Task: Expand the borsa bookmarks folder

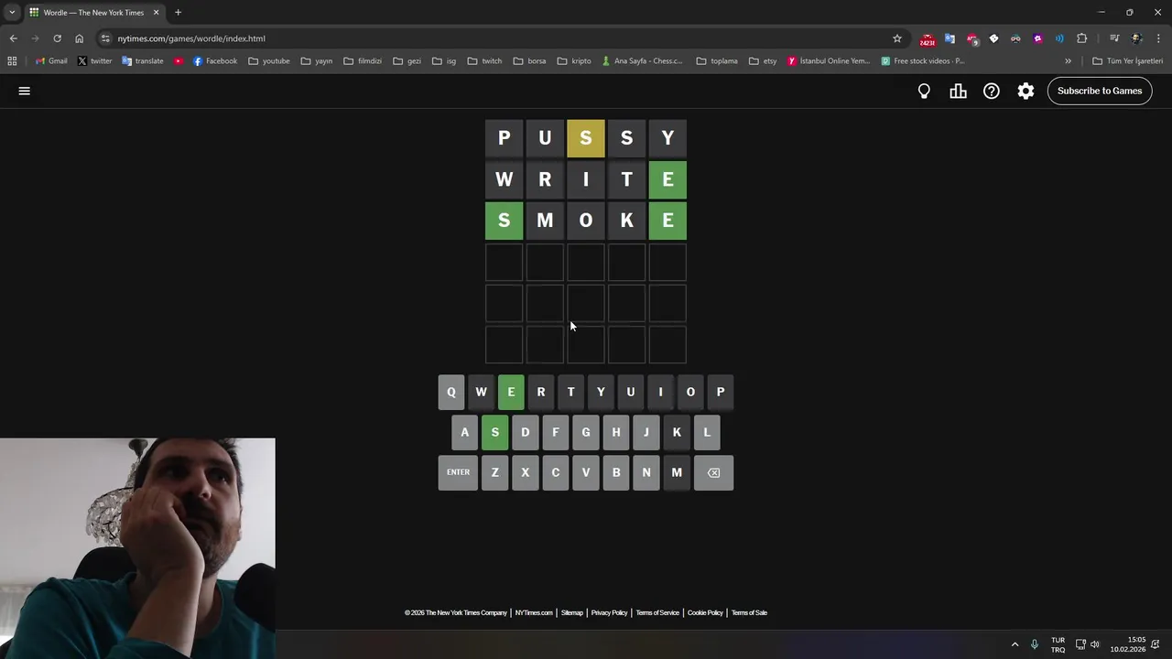Action: [529, 61]
